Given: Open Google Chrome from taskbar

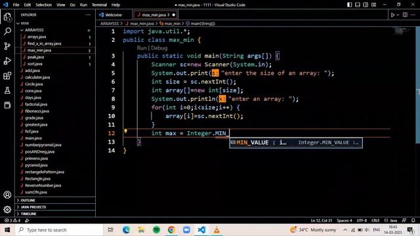Looking at the screenshot, I should click(171, 230).
